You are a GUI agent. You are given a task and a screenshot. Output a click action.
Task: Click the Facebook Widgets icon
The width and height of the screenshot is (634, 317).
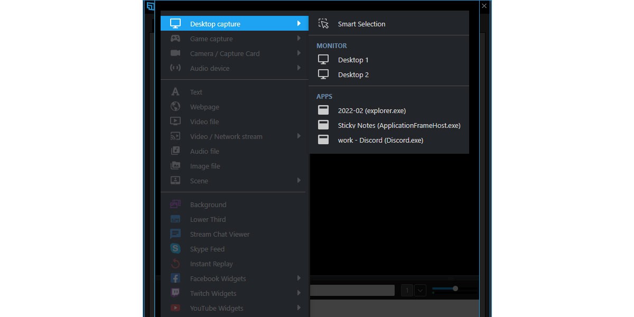[x=175, y=278]
